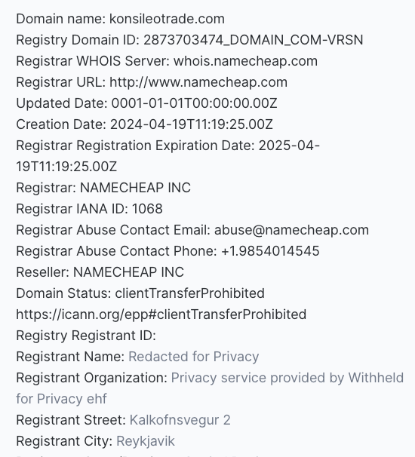The width and height of the screenshot is (415, 457).
Task: Click the Reseller NAMECHEAP INC line
Action: [x=100, y=272]
